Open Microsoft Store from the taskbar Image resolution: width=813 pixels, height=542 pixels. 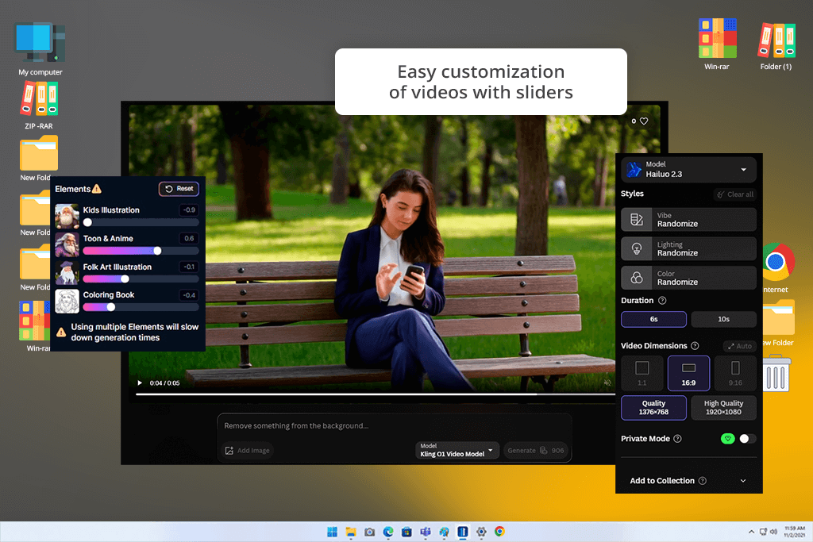[x=406, y=532]
